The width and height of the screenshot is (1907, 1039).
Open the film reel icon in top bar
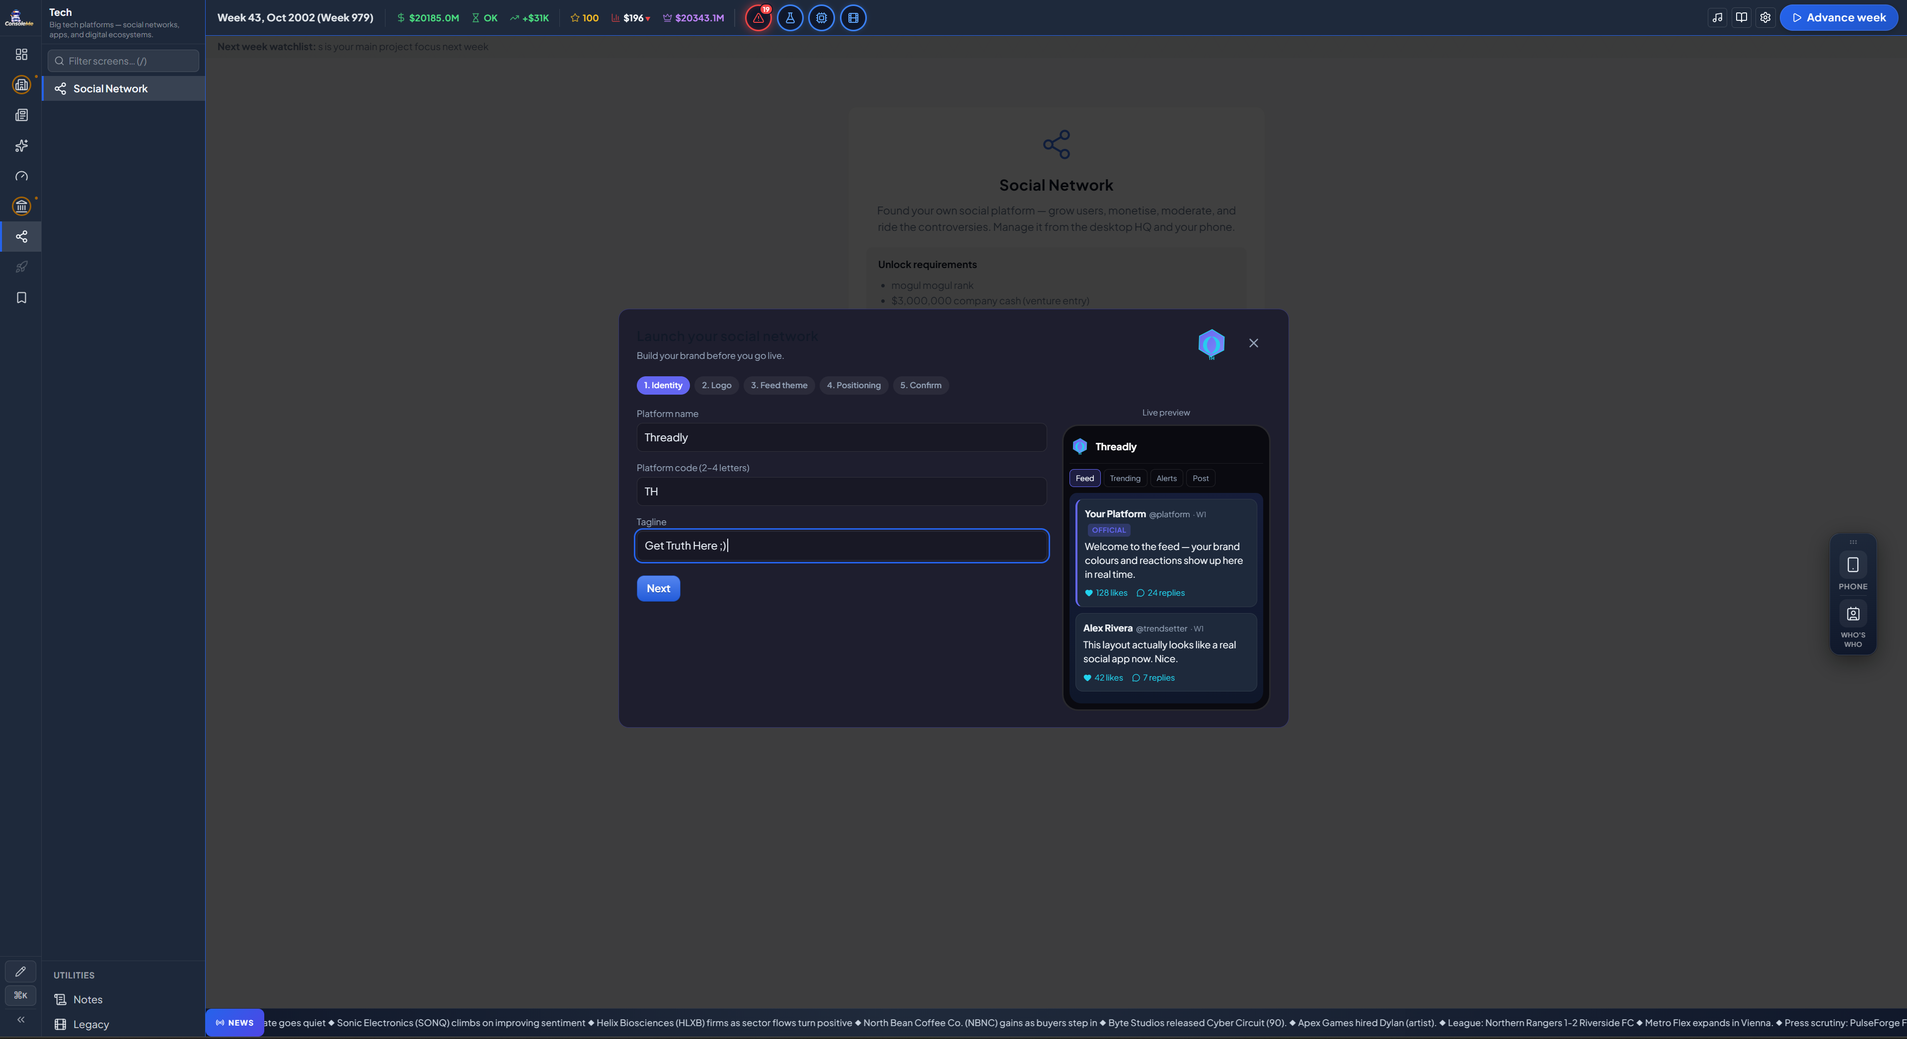(x=853, y=18)
